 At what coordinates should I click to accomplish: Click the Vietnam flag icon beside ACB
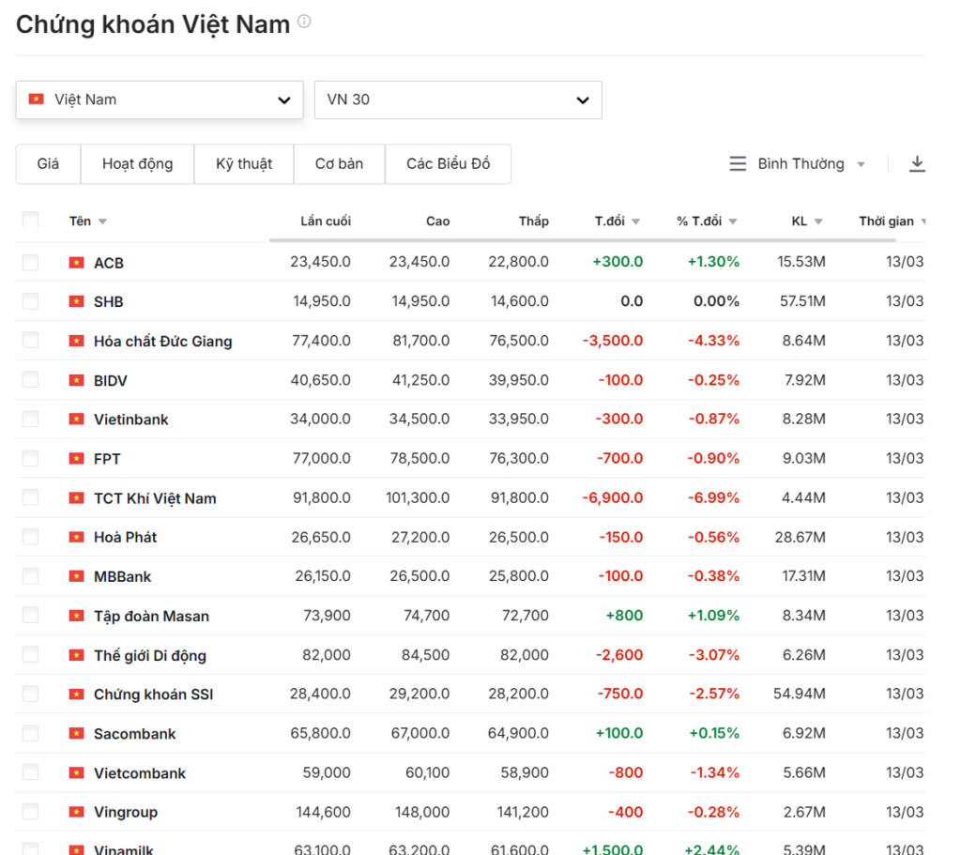pyautogui.click(x=77, y=263)
